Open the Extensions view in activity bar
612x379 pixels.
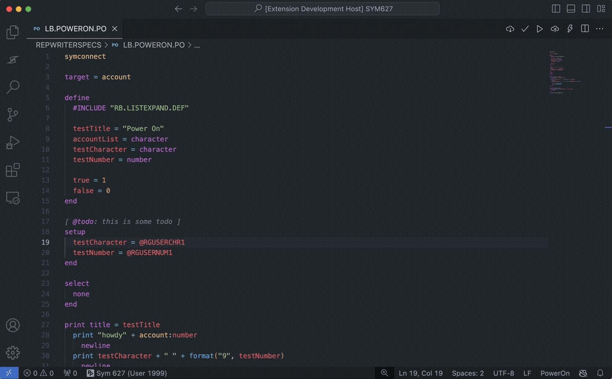(13, 171)
